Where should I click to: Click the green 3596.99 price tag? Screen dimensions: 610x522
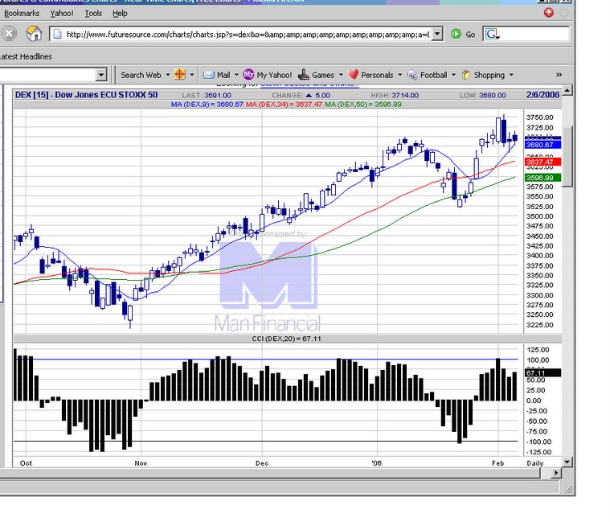click(542, 178)
